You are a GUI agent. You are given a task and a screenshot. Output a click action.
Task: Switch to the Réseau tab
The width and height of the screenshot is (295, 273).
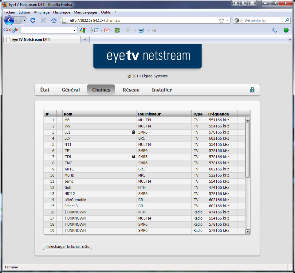coord(131,90)
